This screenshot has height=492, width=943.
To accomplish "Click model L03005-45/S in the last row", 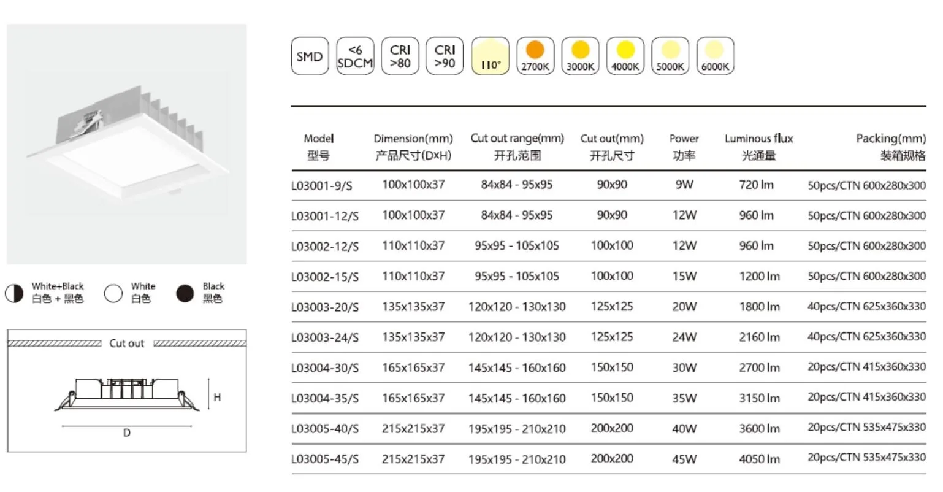I will (325, 459).
